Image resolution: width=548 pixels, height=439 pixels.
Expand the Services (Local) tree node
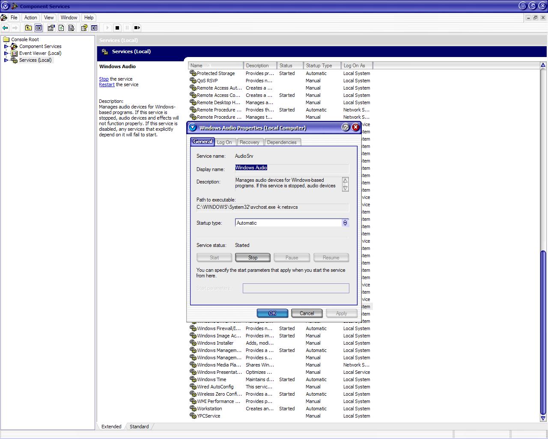pyautogui.click(x=6, y=60)
